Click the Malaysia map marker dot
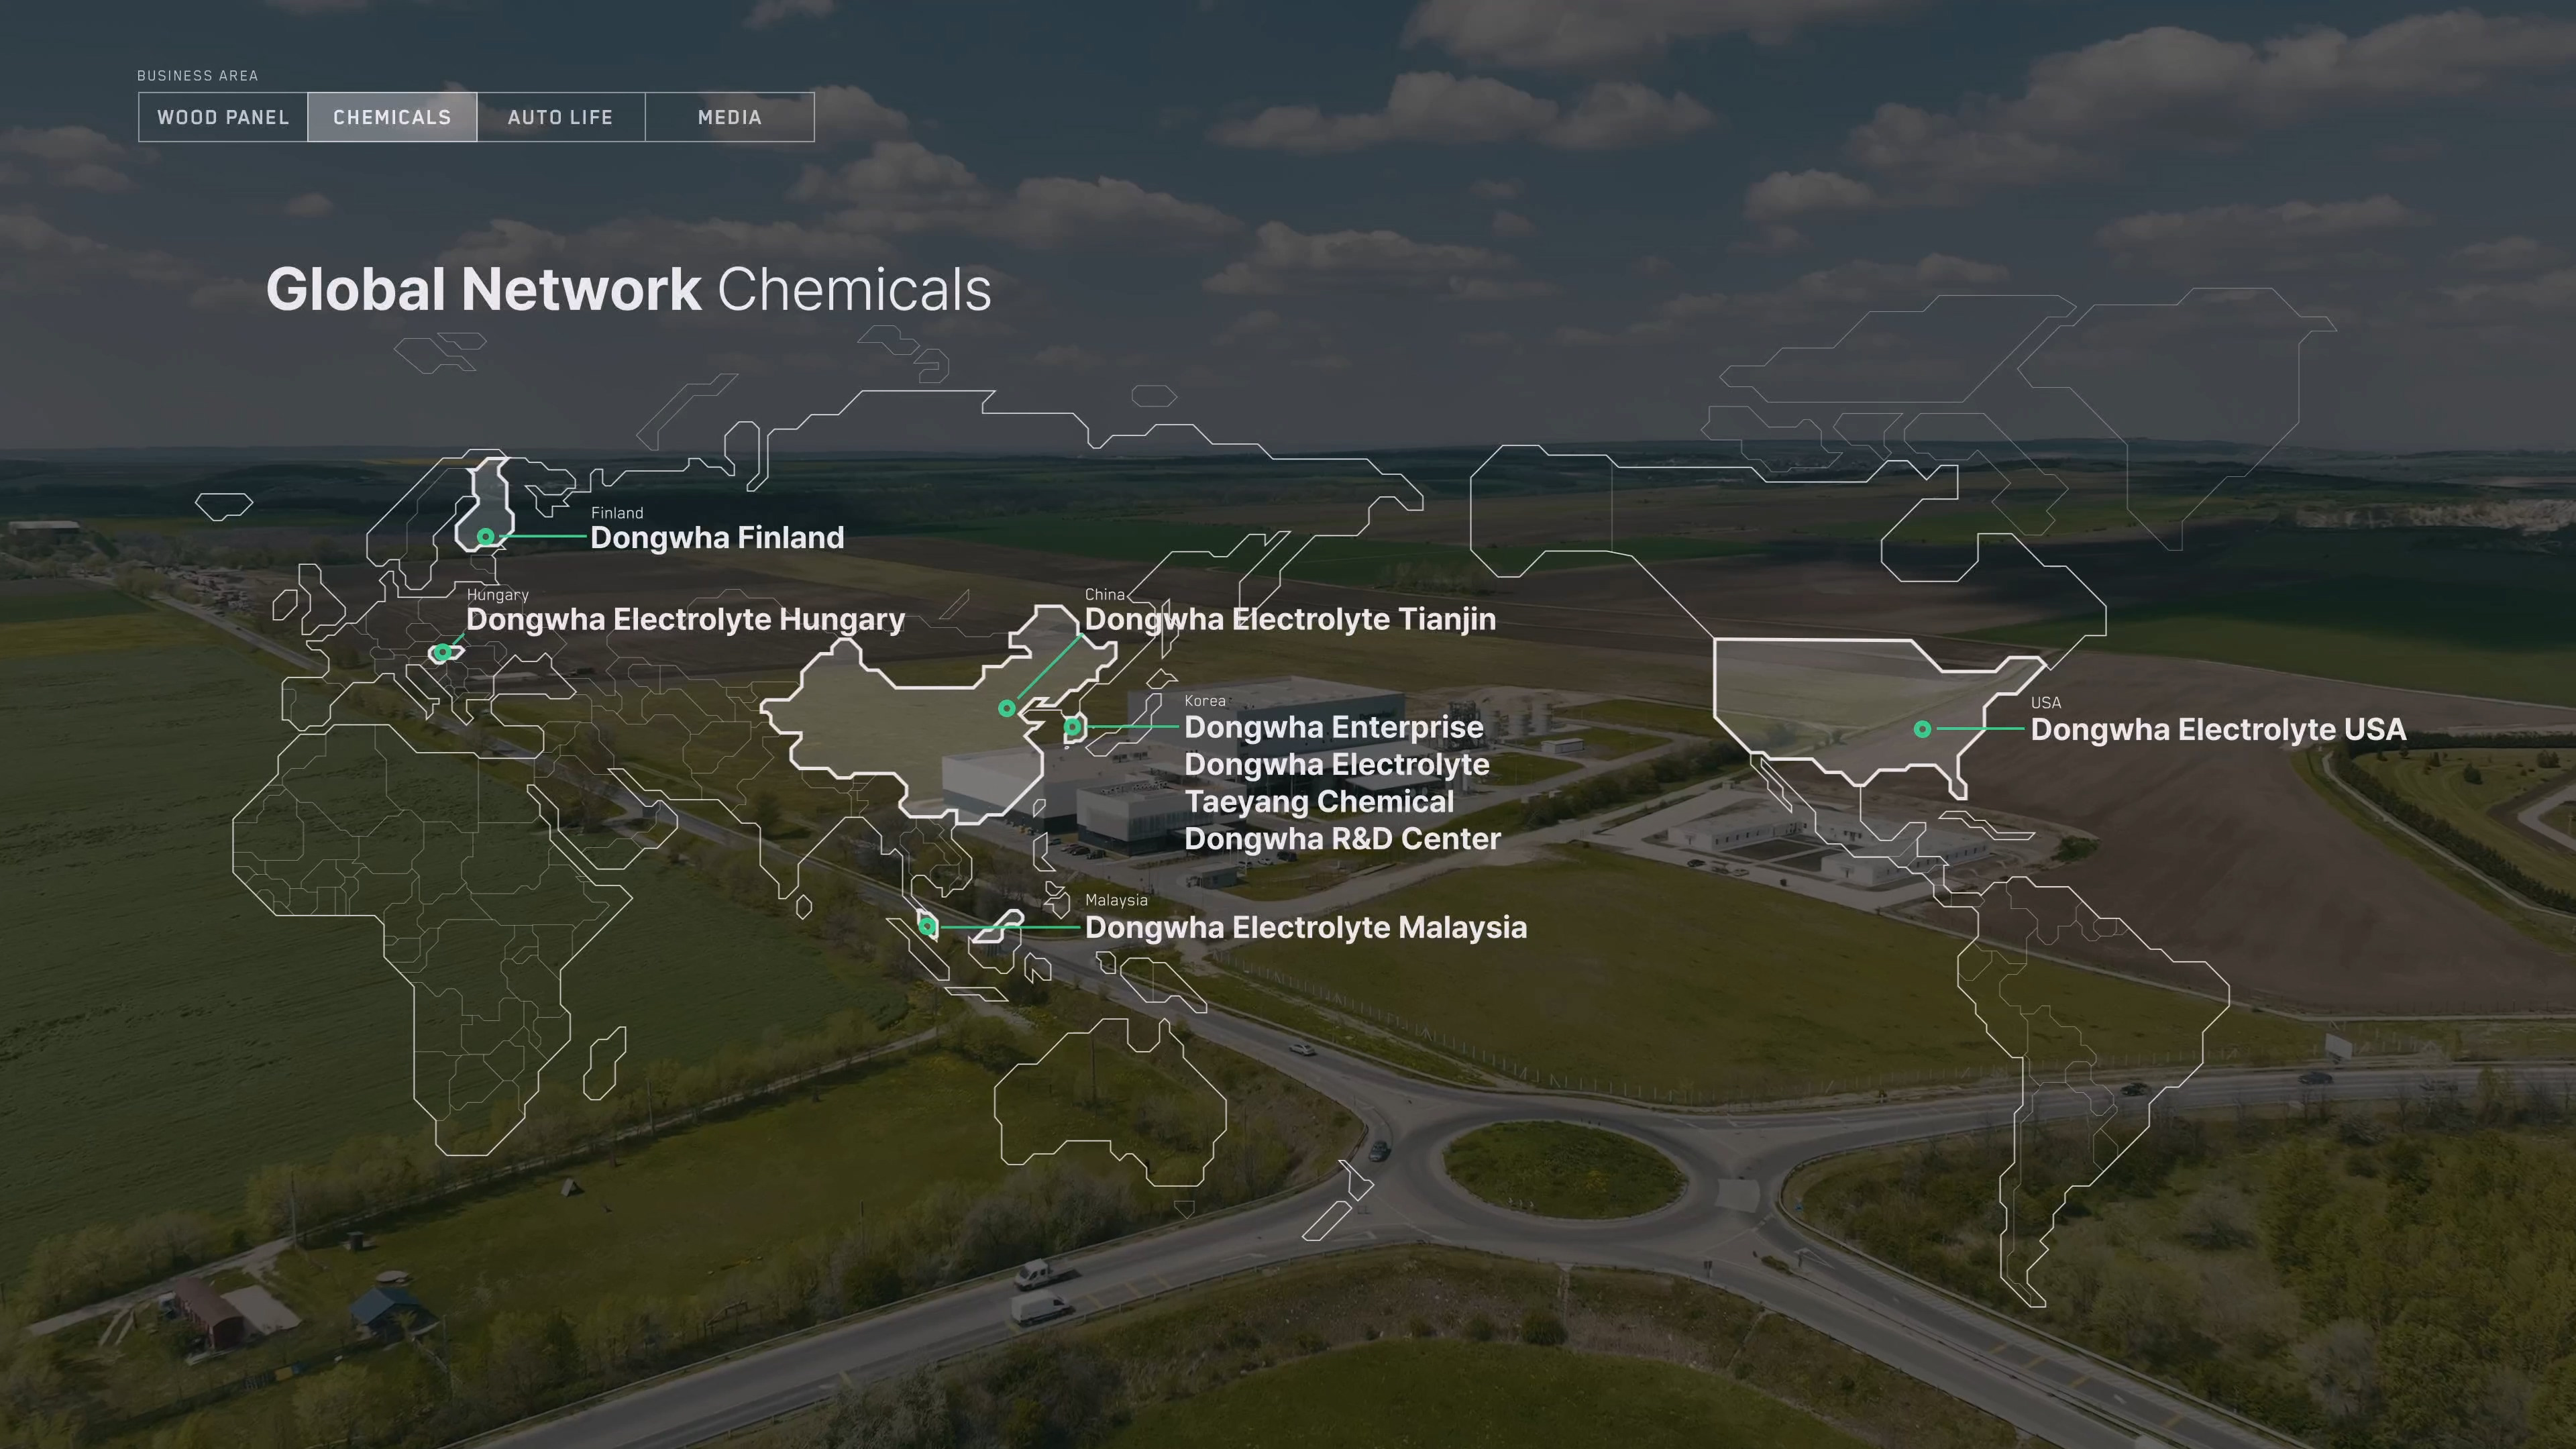Image resolution: width=2576 pixels, height=1449 pixels. 927,927
